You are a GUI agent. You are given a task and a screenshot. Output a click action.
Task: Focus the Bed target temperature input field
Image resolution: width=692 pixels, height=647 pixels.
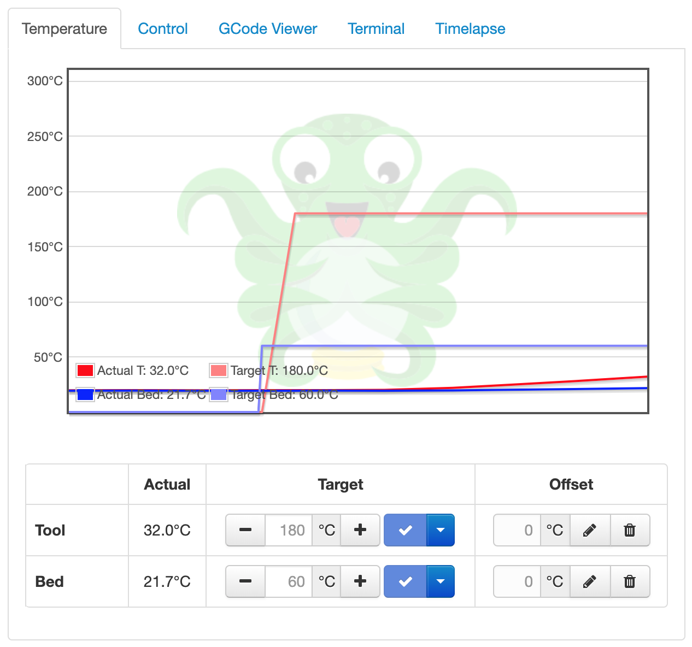point(289,581)
